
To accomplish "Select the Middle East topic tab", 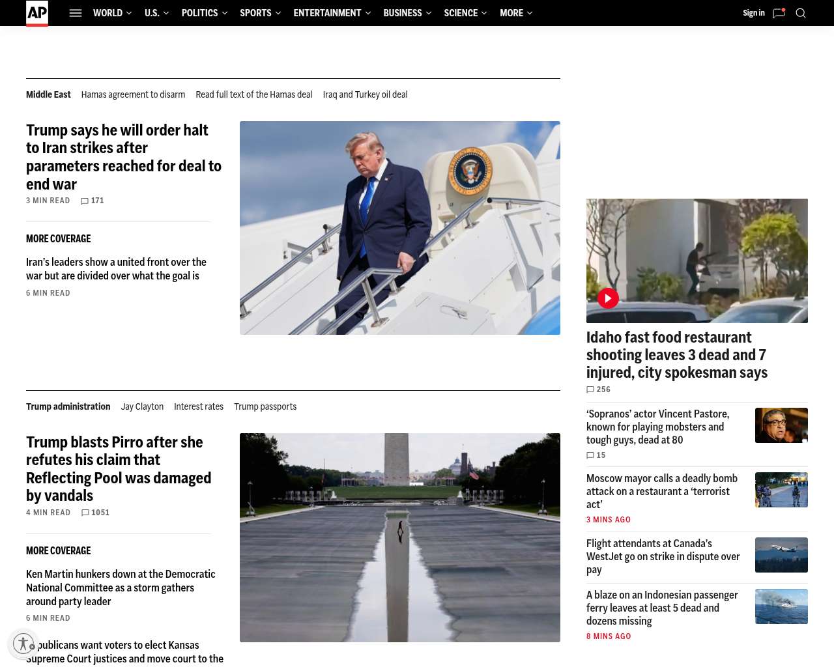I will click(48, 94).
